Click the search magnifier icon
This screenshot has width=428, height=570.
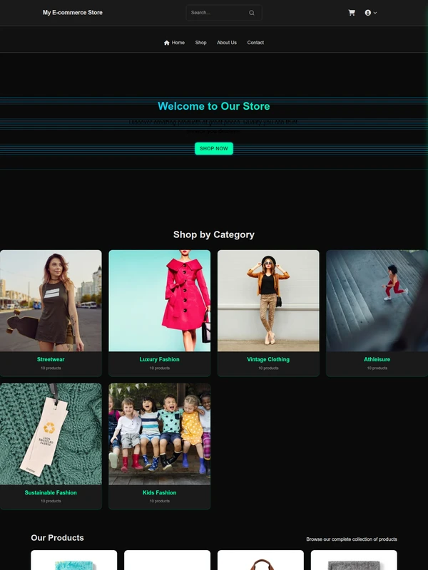point(252,13)
